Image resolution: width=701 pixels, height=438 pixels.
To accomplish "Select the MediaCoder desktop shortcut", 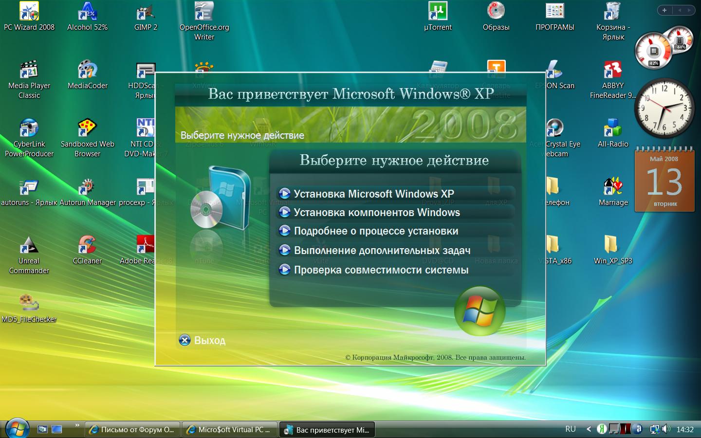I will pyautogui.click(x=88, y=74).
